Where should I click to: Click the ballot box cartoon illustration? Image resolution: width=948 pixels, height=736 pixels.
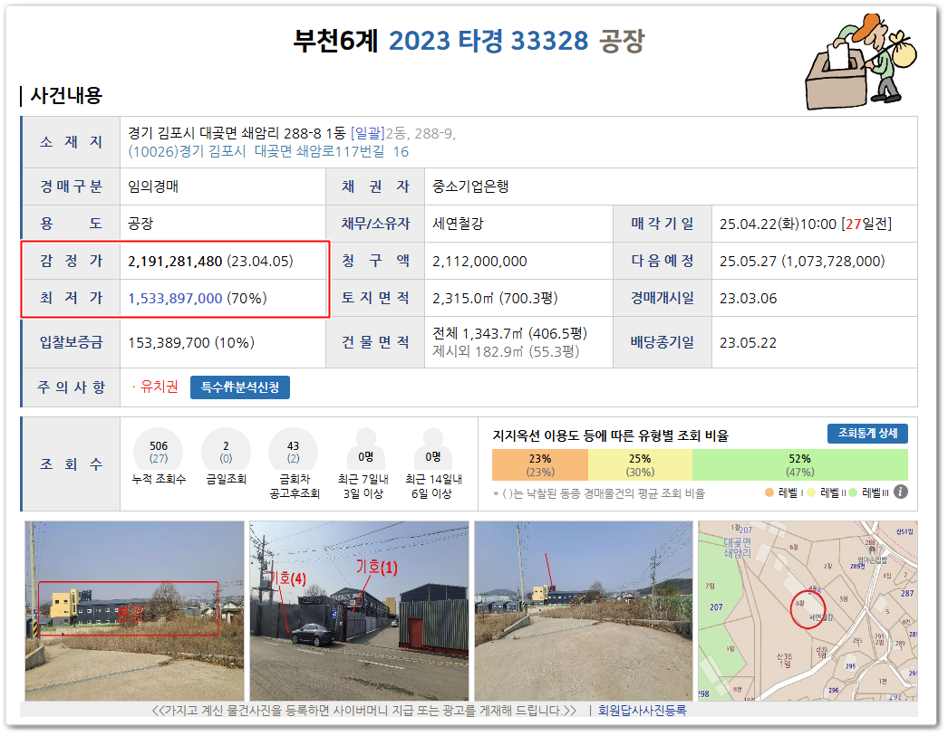coord(861,61)
